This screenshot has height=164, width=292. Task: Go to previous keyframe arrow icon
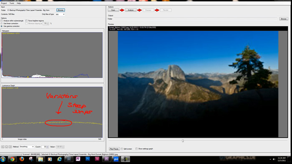(3, 147)
